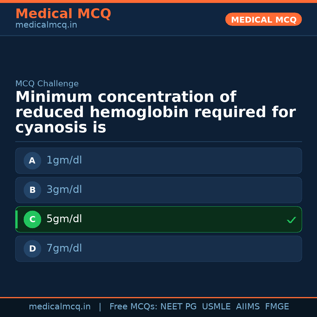
Task: Select the 1gm/dl answer text
Action: pos(64,160)
